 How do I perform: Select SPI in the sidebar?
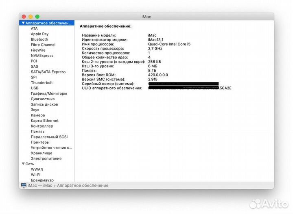pos(34,77)
